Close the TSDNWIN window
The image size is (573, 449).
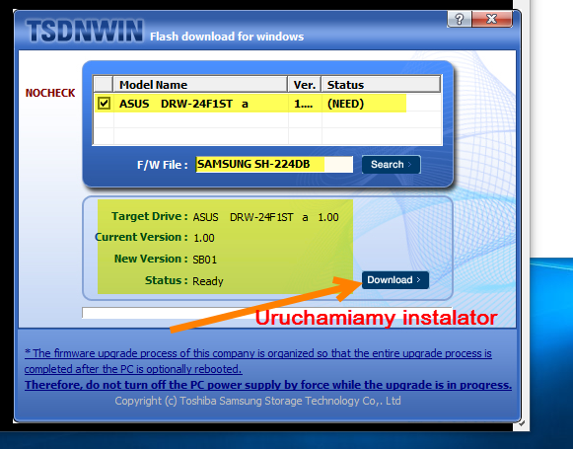click(492, 19)
